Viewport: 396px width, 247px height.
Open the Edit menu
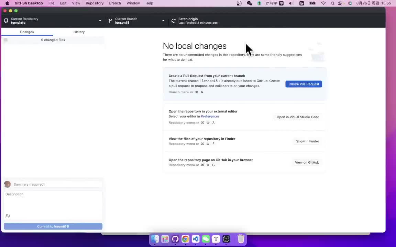[63, 3]
